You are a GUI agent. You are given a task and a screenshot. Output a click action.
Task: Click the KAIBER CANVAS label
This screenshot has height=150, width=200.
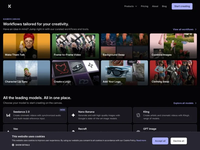pyautogui.click(x=11, y=19)
